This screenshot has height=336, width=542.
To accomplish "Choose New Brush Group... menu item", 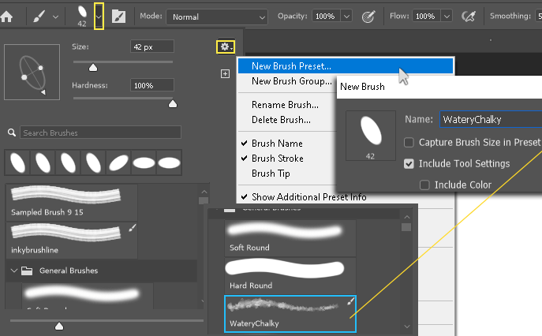I will [291, 81].
